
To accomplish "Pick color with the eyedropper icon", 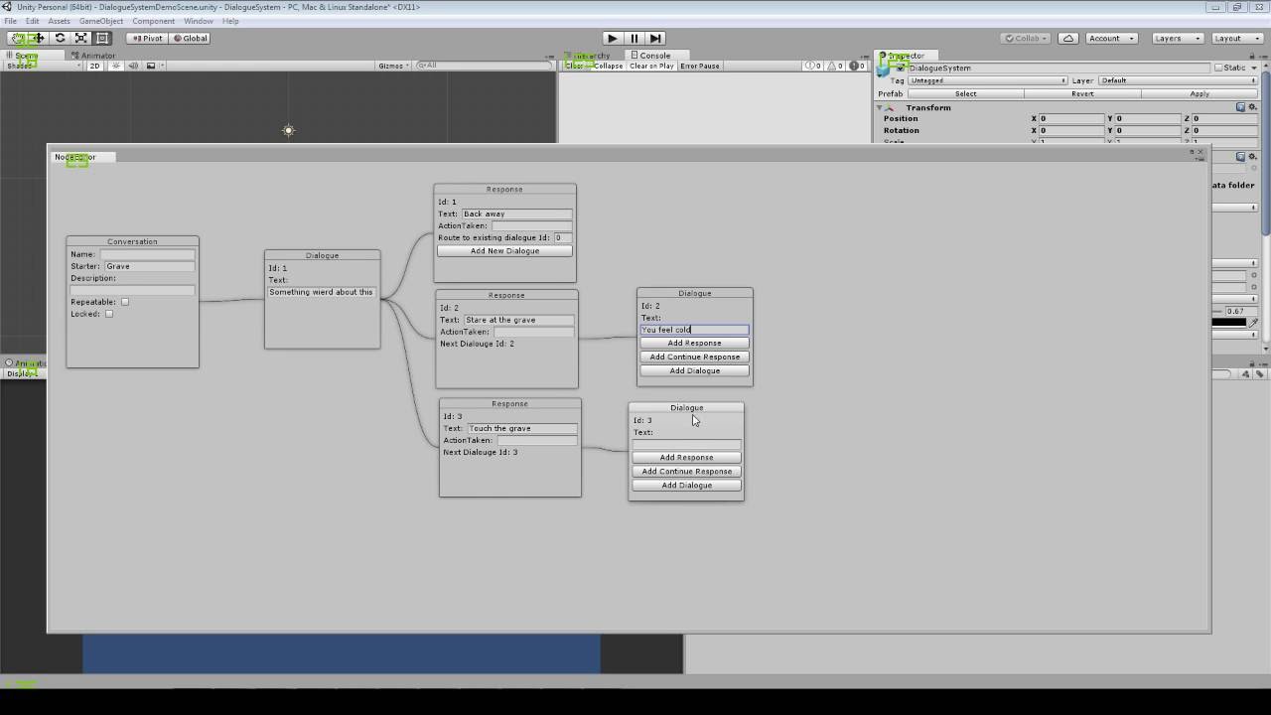I will click(x=1253, y=322).
